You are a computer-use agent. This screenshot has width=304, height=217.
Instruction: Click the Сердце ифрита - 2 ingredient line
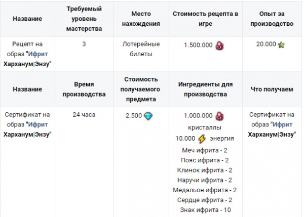[x=205, y=200]
